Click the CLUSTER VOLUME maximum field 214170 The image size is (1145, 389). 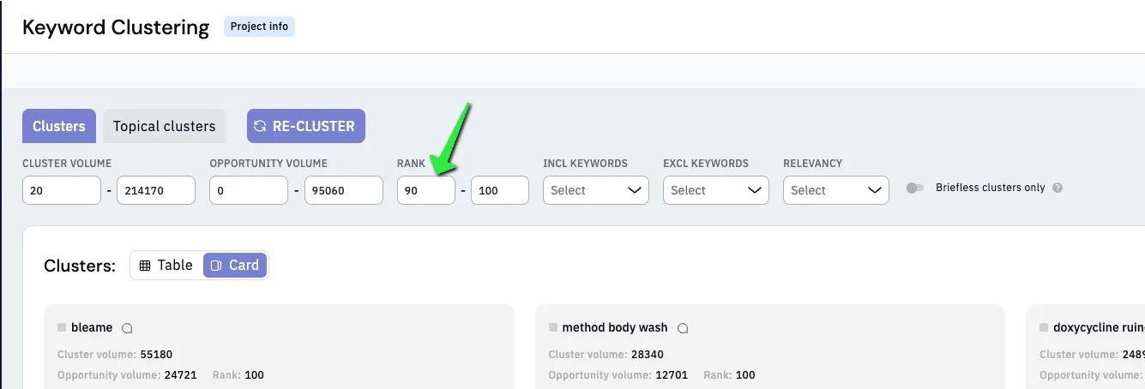(x=156, y=190)
